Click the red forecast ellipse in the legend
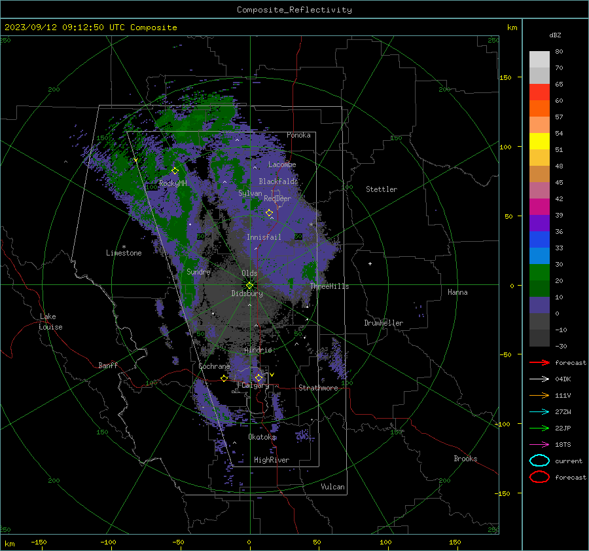 click(x=539, y=477)
